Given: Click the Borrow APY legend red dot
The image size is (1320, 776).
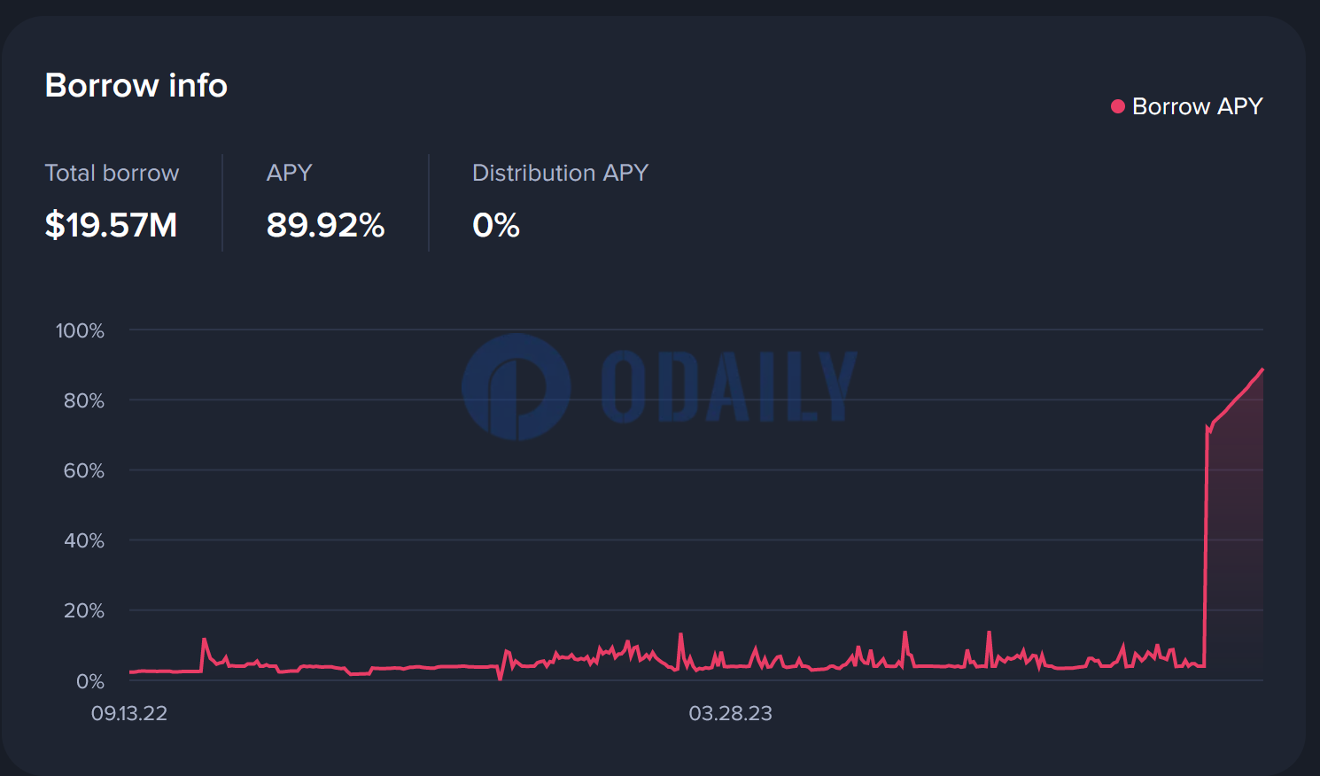Looking at the screenshot, I should [x=1118, y=106].
